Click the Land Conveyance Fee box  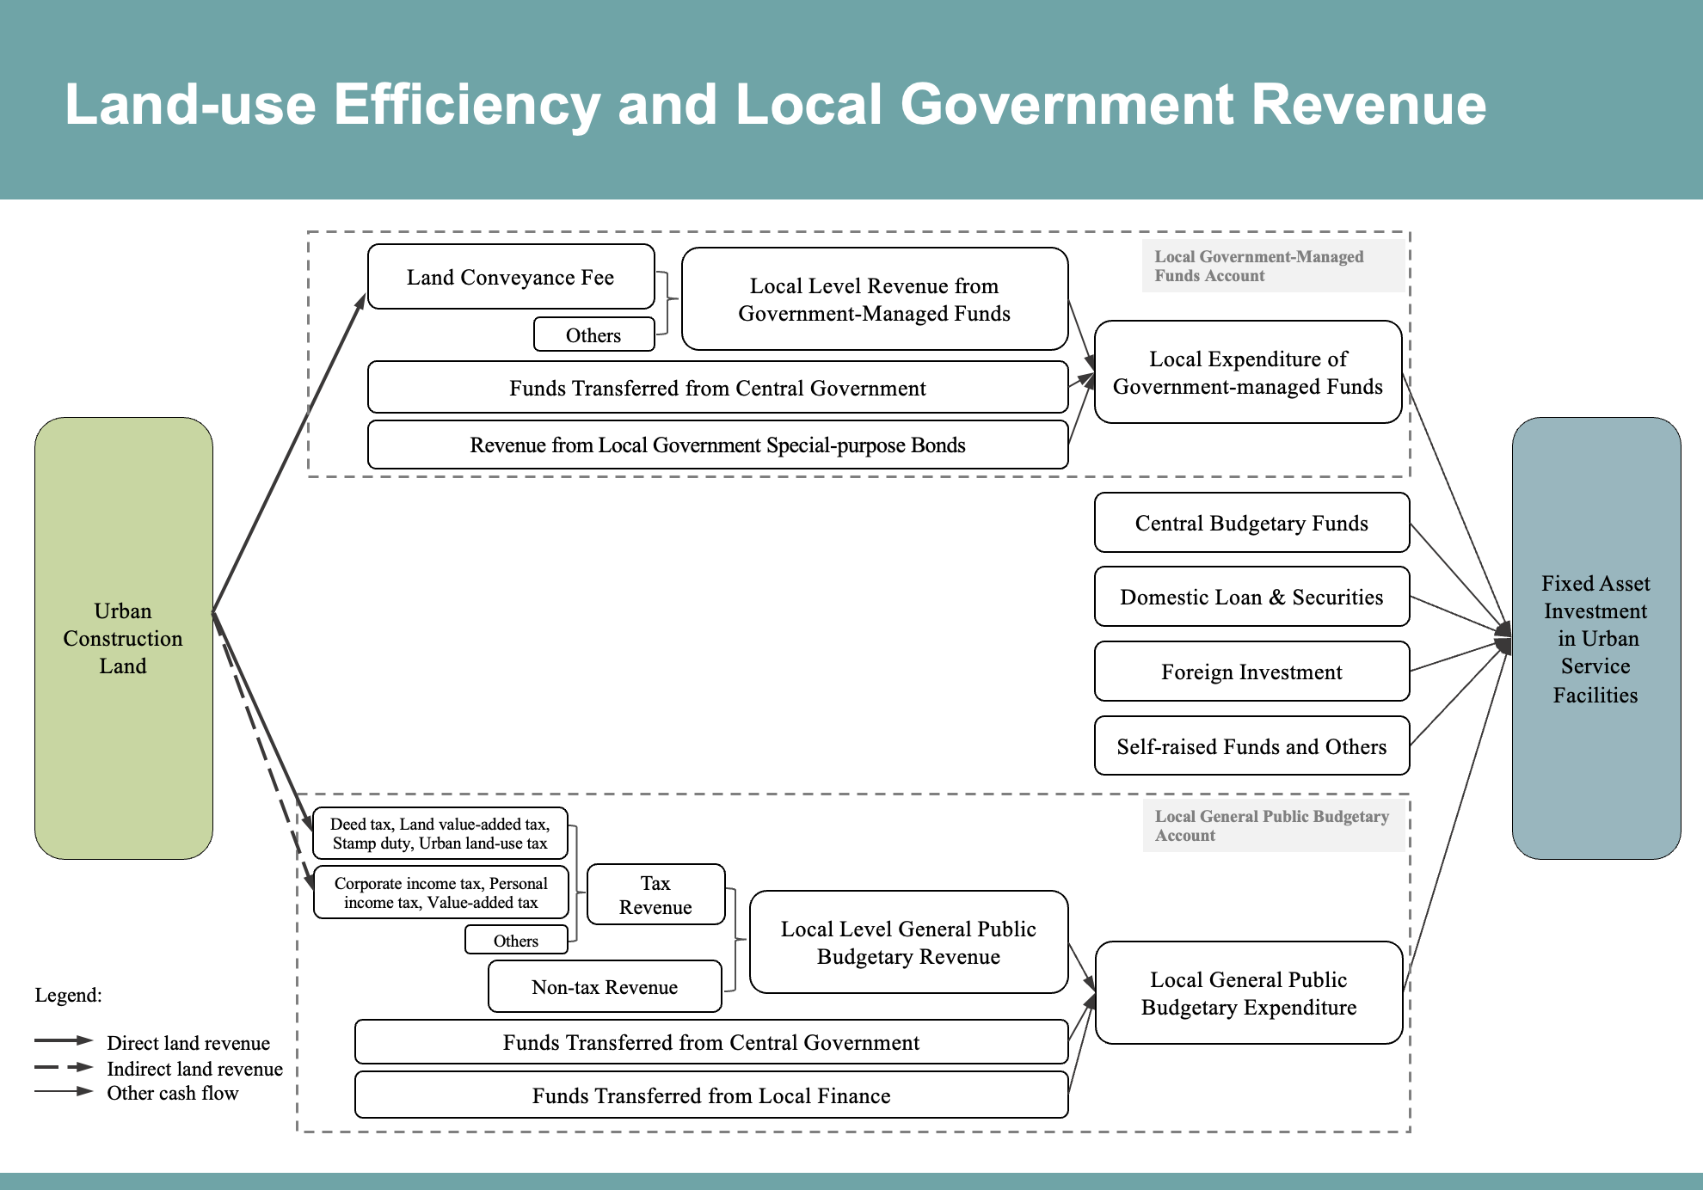(511, 277)
